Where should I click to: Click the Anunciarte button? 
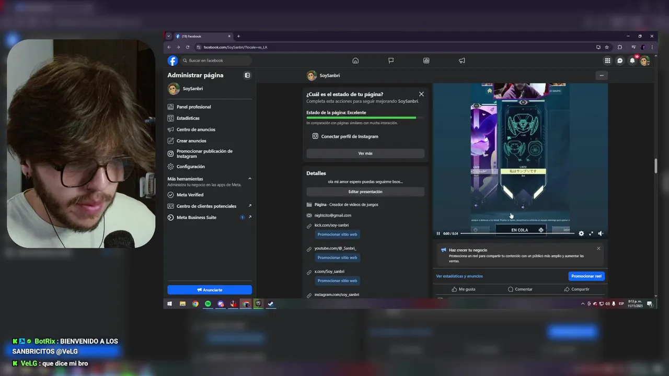click(210, 290)
